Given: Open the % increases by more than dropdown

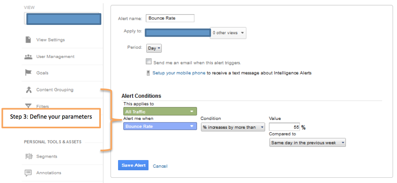Looking at the screenshot, I should (233, 127).
